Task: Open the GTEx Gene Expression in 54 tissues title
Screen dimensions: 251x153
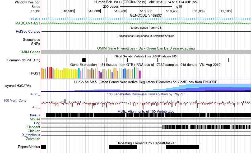Action: point(146,65)
